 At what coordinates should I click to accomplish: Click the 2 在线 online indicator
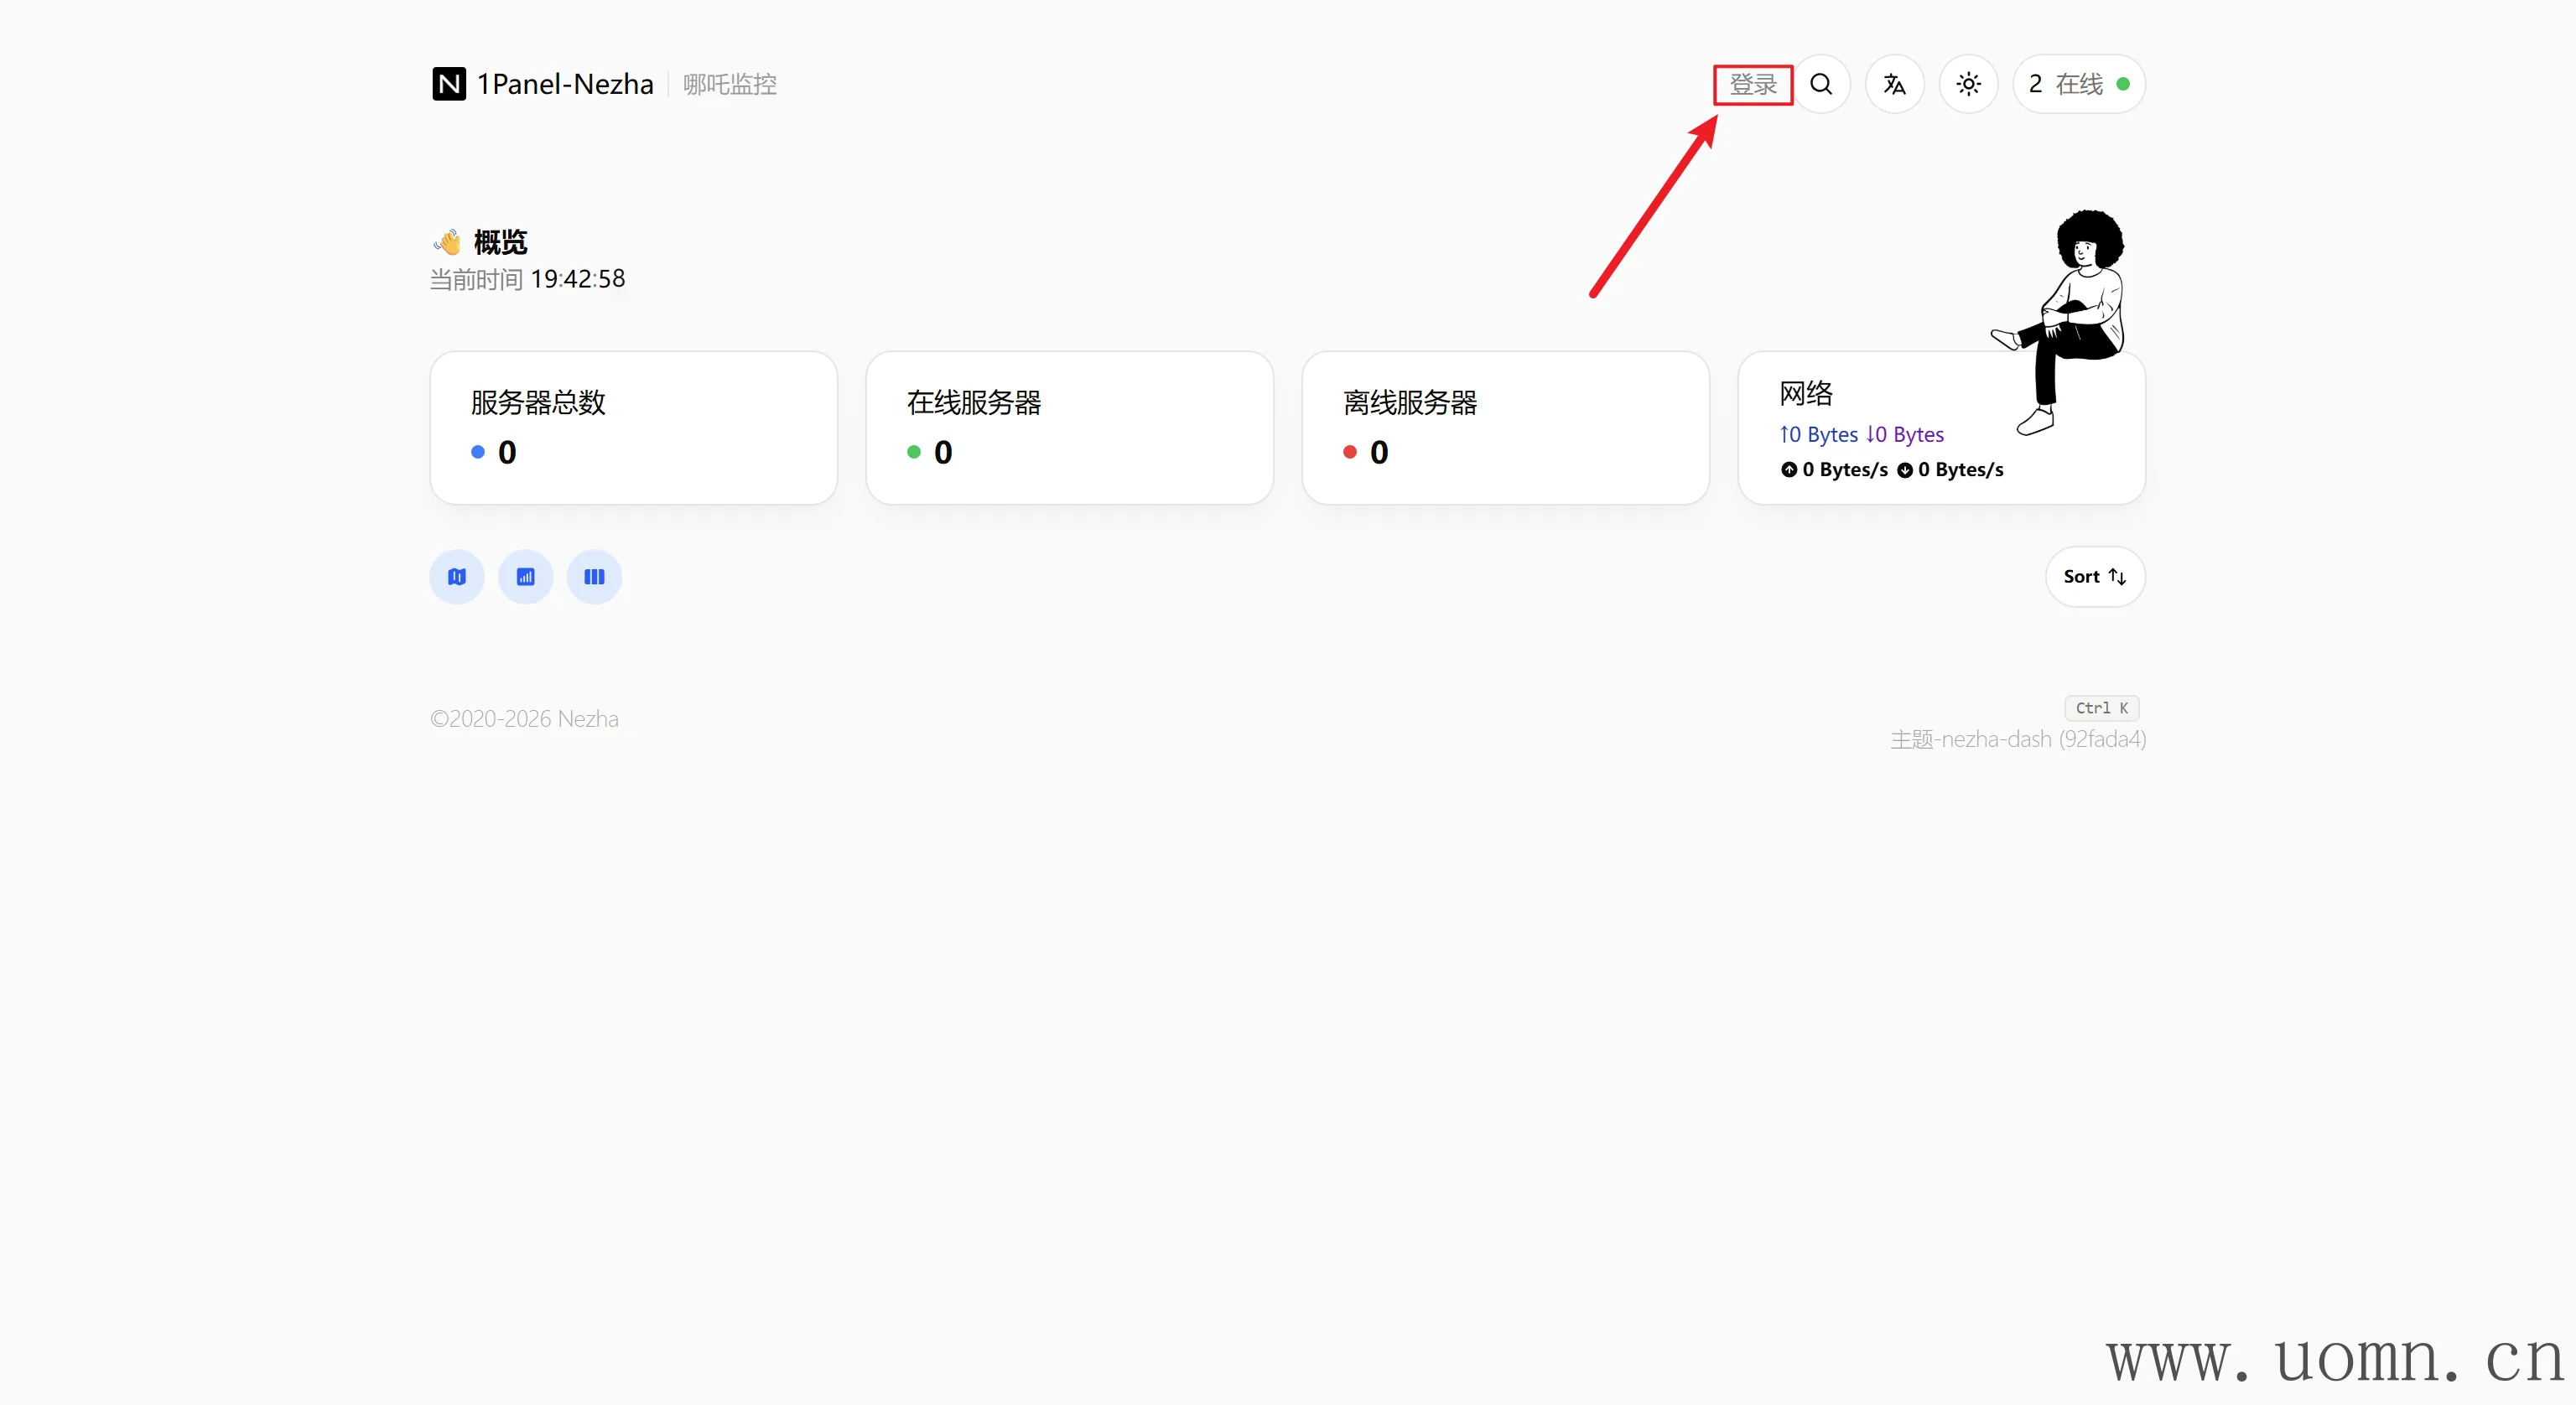pos(2078,84)
